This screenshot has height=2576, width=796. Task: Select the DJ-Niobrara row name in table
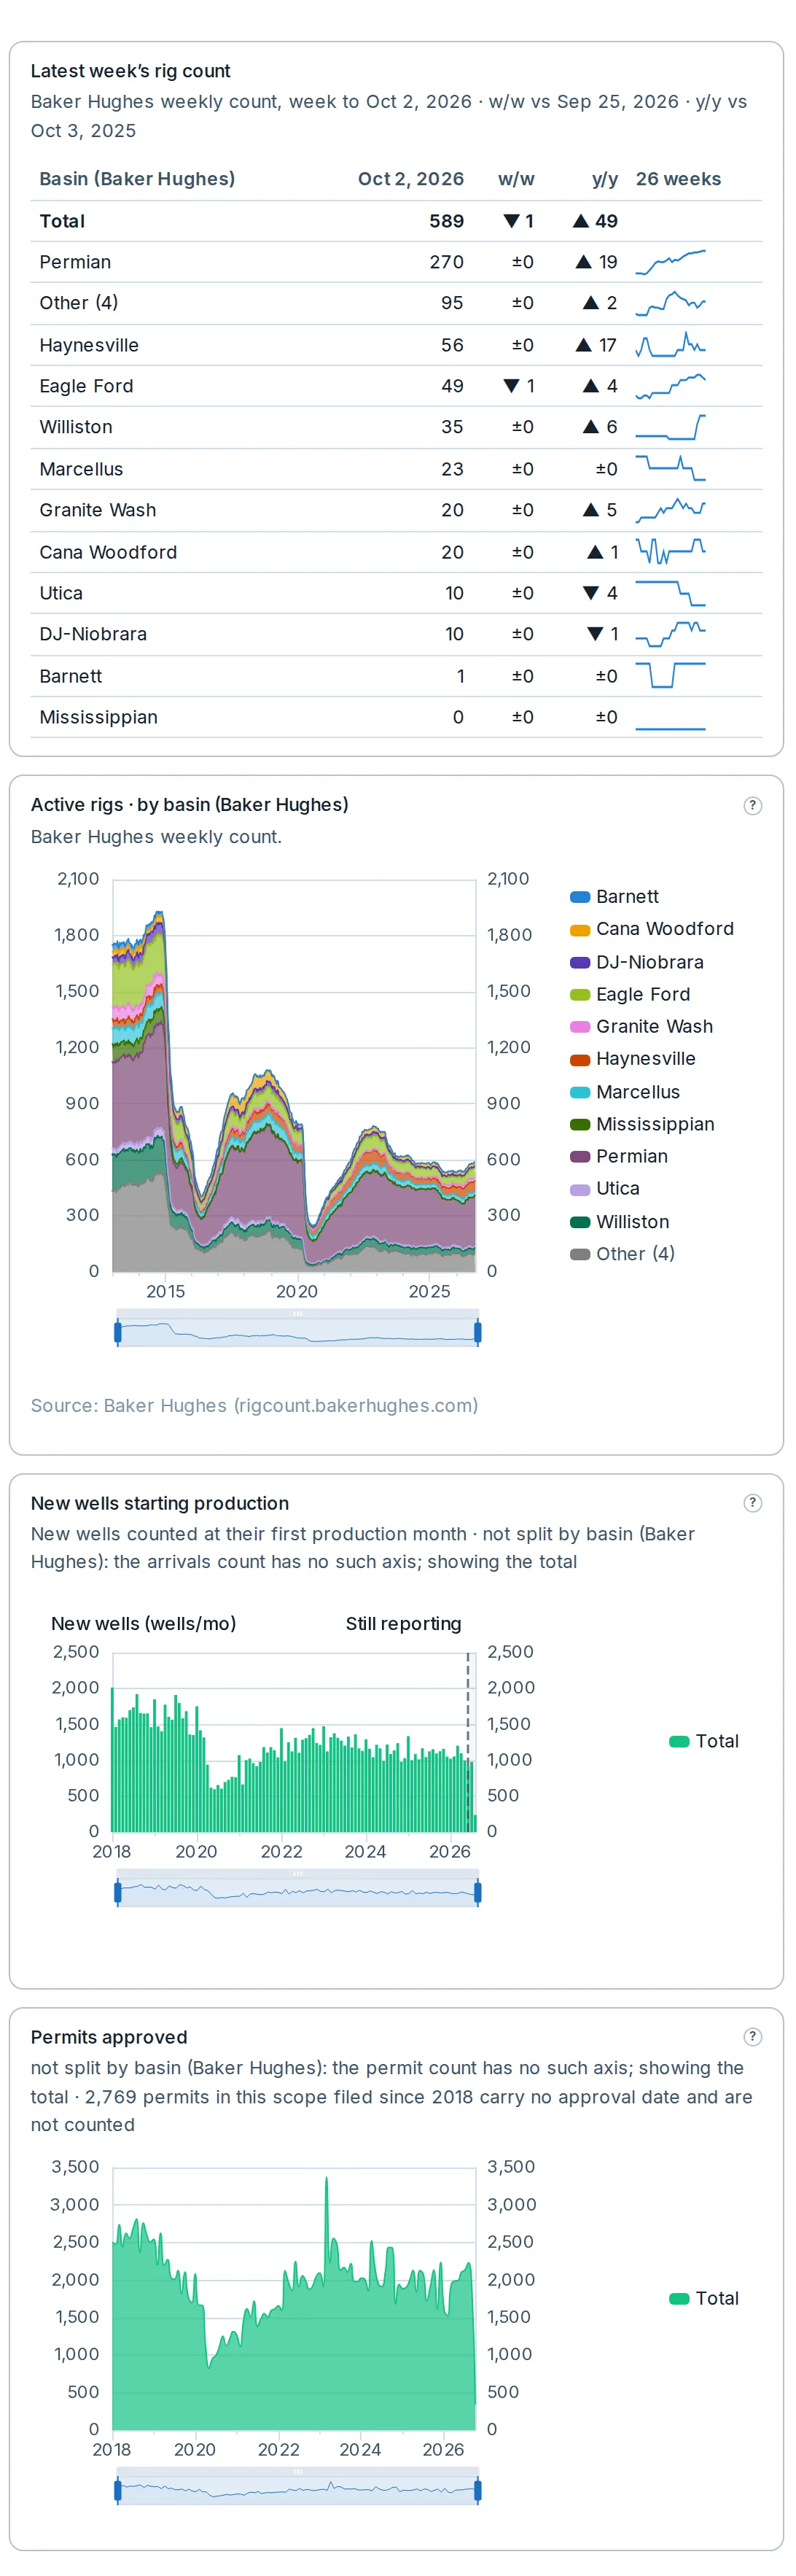click(93, 635)
